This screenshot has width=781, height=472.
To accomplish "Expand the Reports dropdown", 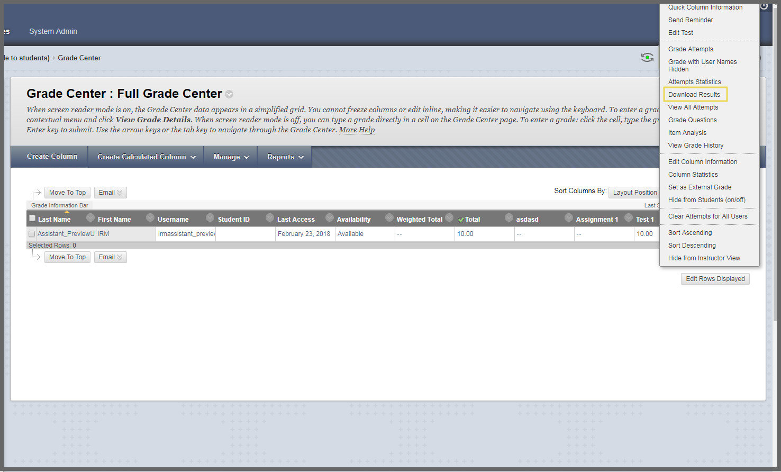I will coord(285,157).
